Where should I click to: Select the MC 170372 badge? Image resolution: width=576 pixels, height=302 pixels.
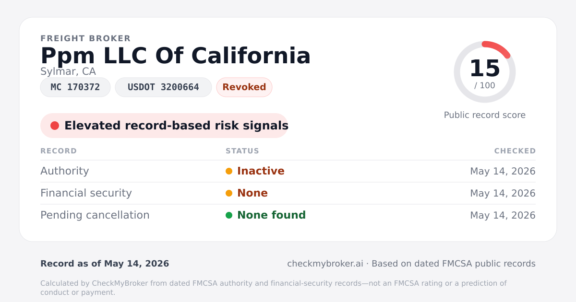click(75, 87)
